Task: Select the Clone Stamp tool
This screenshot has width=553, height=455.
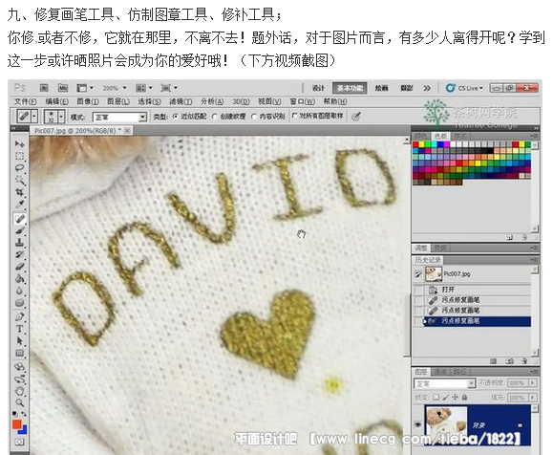Action: pos(19,243)
